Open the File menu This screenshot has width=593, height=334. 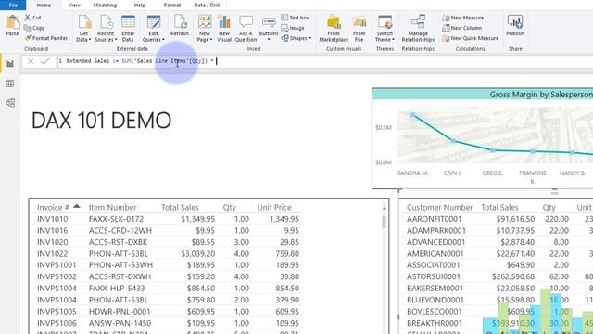(13, 5)
